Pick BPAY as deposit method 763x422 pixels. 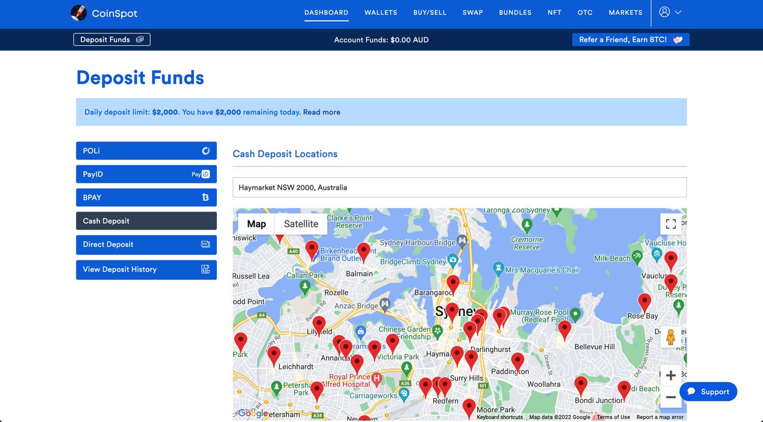pyautogui.click(x=146, y=198)
